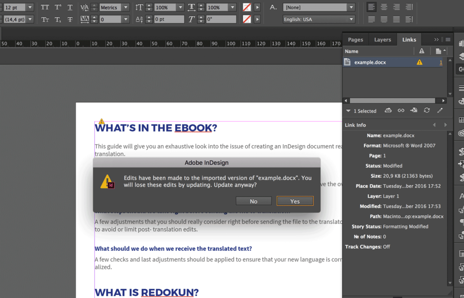This screenshot has height=298, width=464.
Task: Switch to the Layers tab
Action: pos(382,39)
